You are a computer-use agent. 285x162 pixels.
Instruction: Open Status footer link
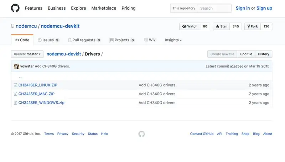[x=93, y=134]
